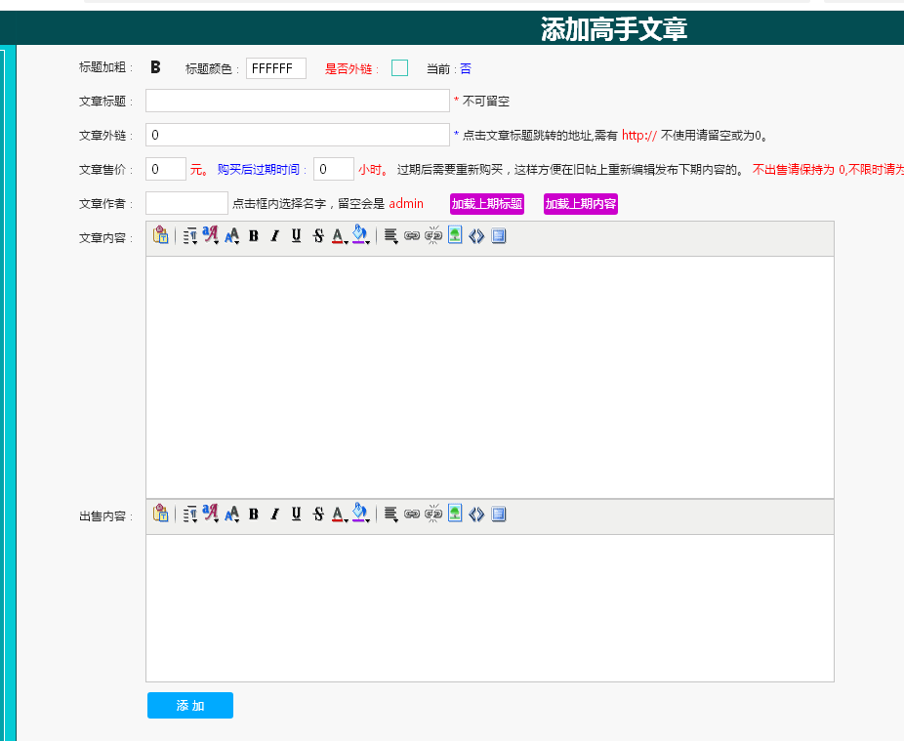Click paste-as-plain-text icon in 出售内容 editor
The image size is (904, 741).
click(x=161, y=514)
